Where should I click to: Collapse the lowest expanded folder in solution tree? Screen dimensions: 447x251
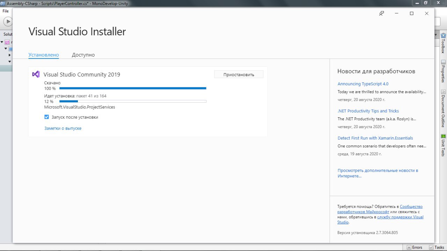click(x=10, y=61)
